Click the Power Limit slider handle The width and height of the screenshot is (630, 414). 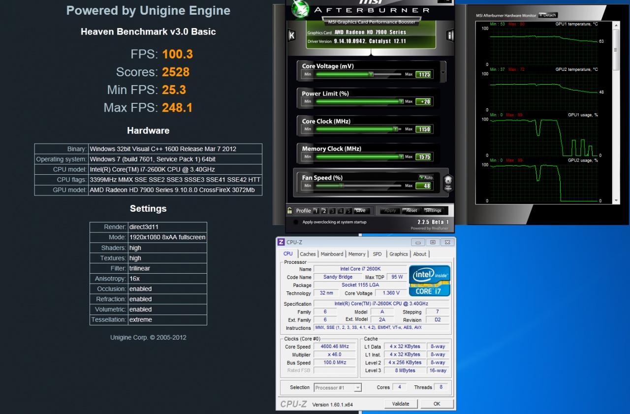pyautogui.click(x=401, y=101)
